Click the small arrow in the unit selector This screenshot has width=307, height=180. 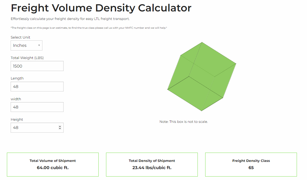pyautogui.click(x=39, y=45)
